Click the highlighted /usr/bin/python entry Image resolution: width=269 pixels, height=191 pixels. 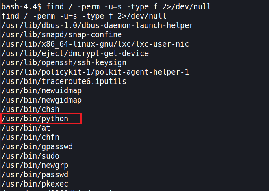(x=35, y=119)
